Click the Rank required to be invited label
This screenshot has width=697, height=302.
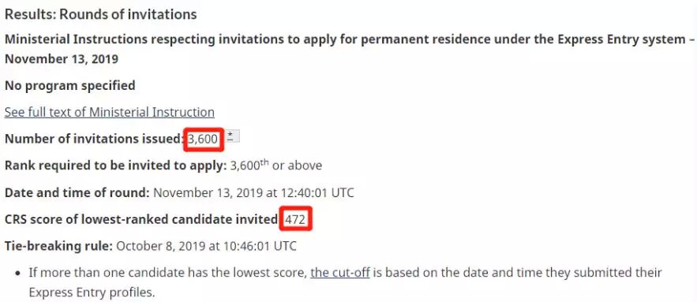(x=116, y=166)
